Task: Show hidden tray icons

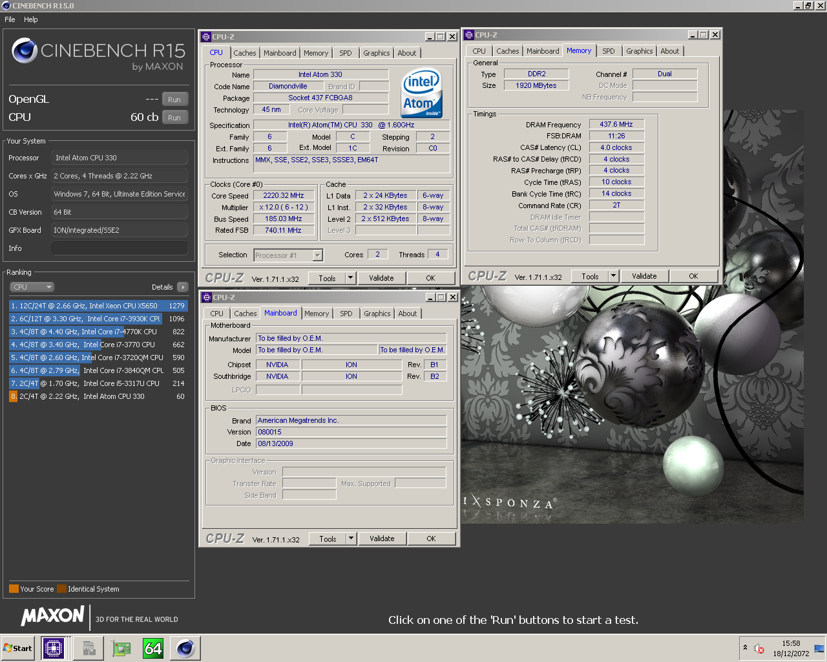Action: pyautogui.click(x=745, y=648)
